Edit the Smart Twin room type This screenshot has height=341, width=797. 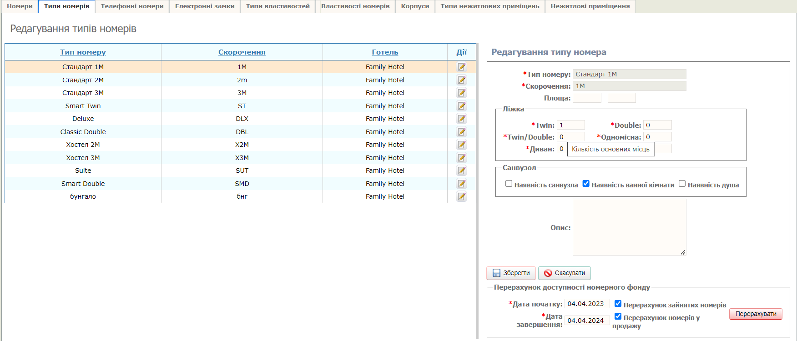click(x=461, y=106)
